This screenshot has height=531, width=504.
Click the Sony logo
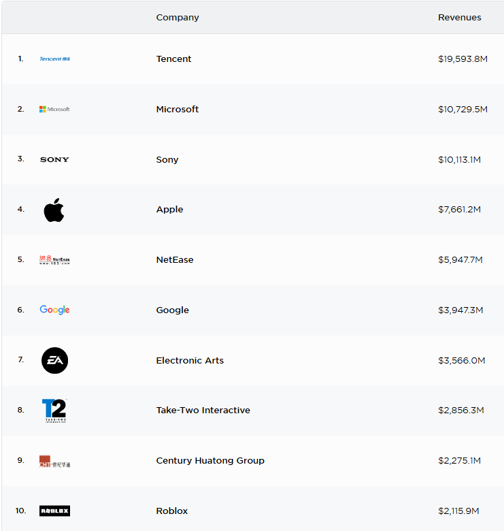[x=54, y=159]
